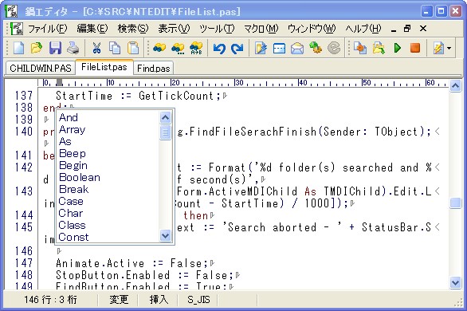Cut the selection with the scissors icon
467x311 pixels.
coord(96,48)
